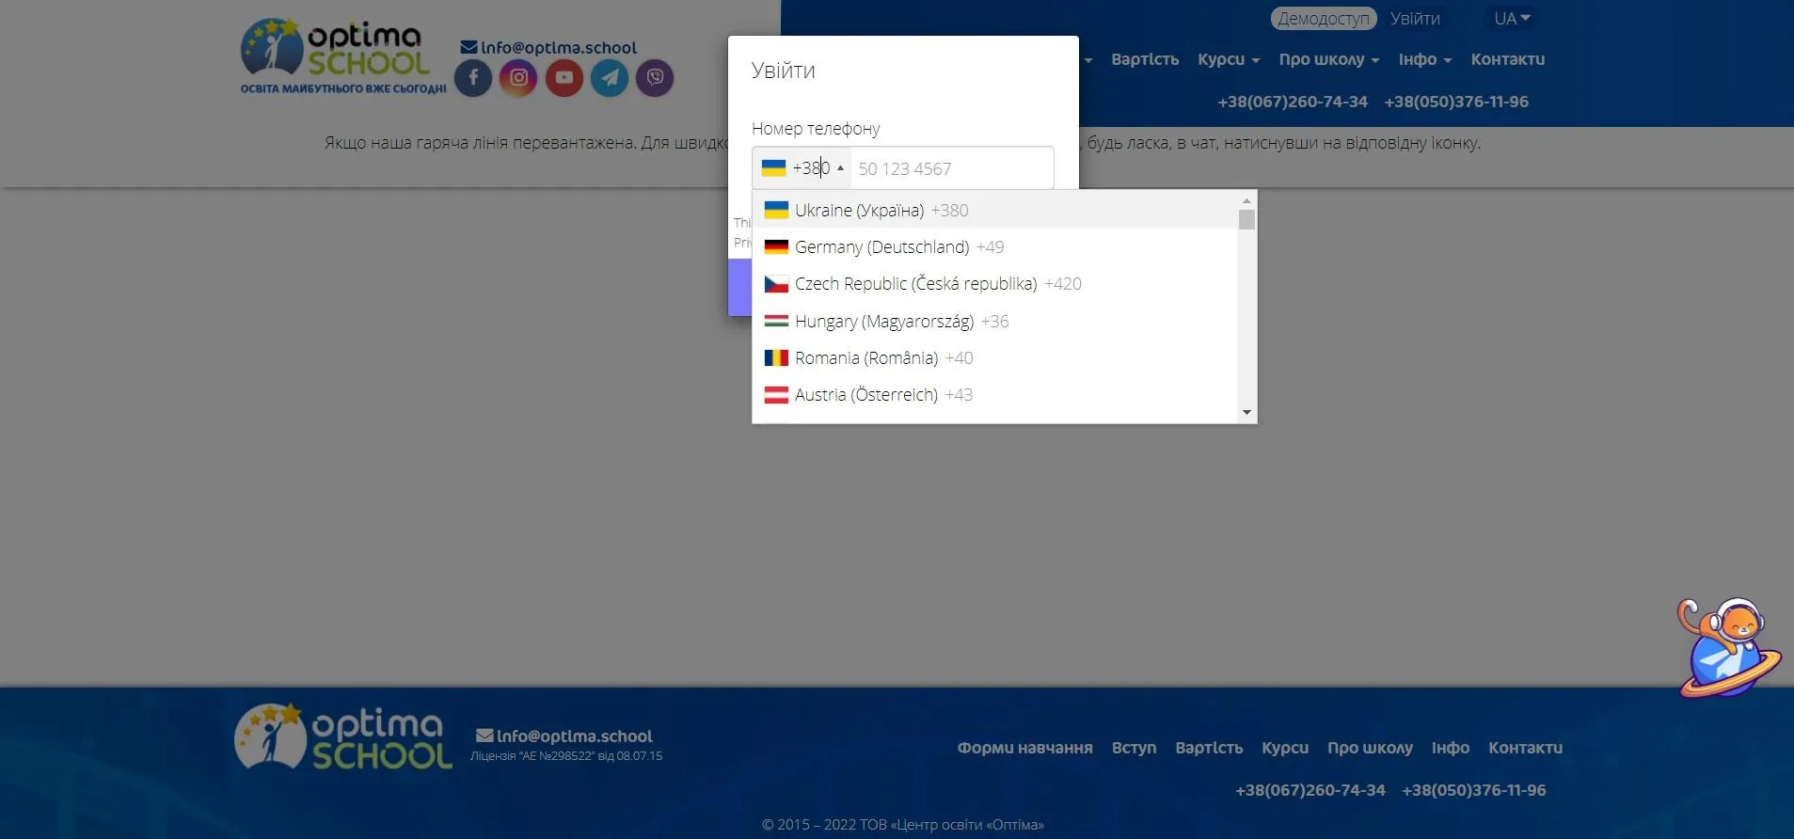1794x839 pixels.
Task: Open the UA language dropdown
Action: (x=1511, y=19)
